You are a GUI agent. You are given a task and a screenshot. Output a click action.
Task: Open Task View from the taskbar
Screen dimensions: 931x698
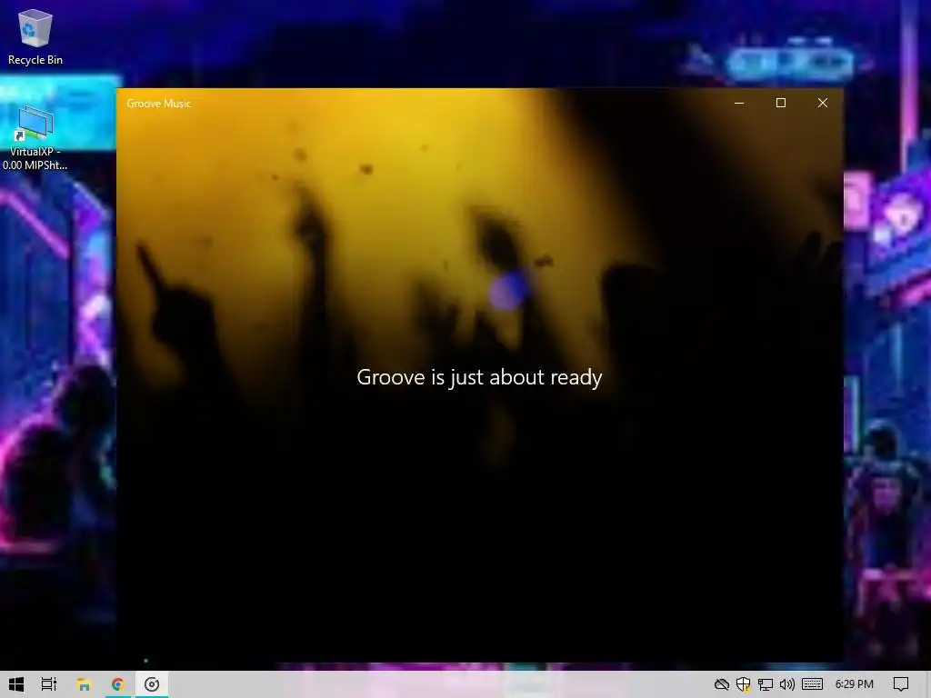[x=49, y=684]
